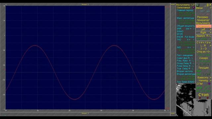Image resolution: width=212 pixels, height=119 pixels.
Task: Select the Two Tones SINAD row
Action: 185,82
